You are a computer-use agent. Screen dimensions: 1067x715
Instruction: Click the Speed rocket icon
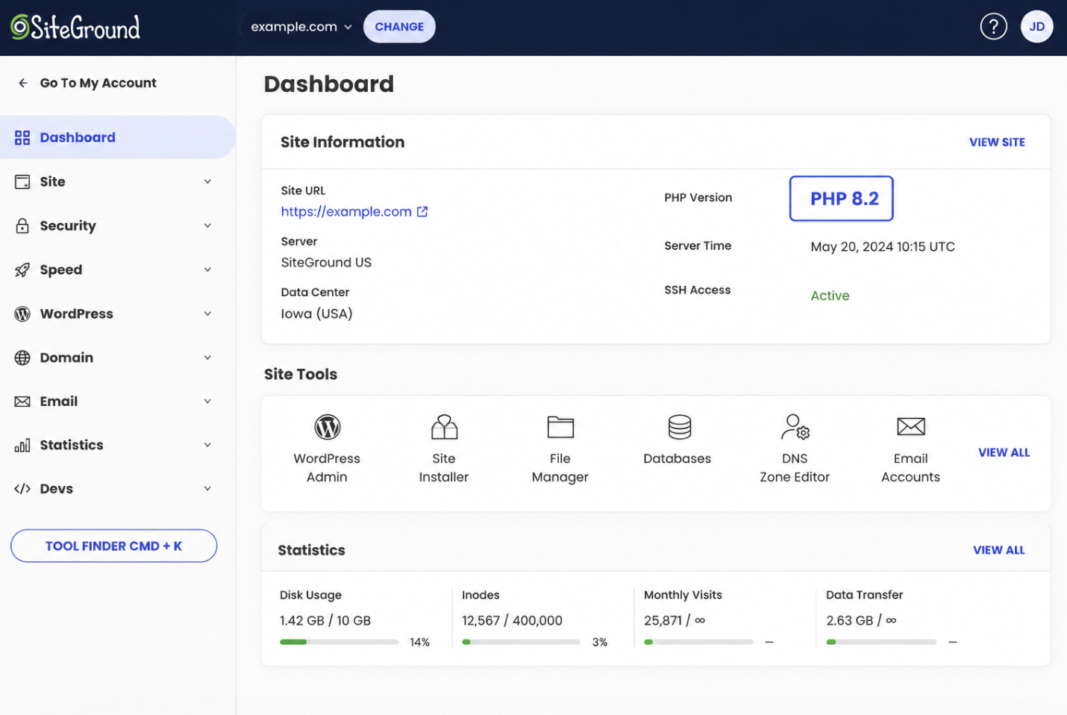(x=22, y=269)
